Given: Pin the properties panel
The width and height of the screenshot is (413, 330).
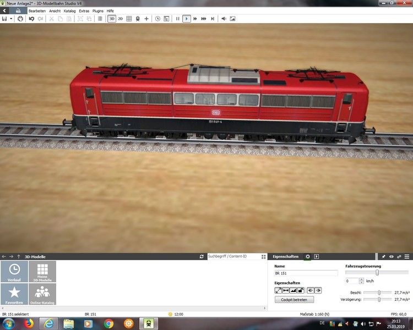Looking at the screenshot, I should tap(383, 257).
